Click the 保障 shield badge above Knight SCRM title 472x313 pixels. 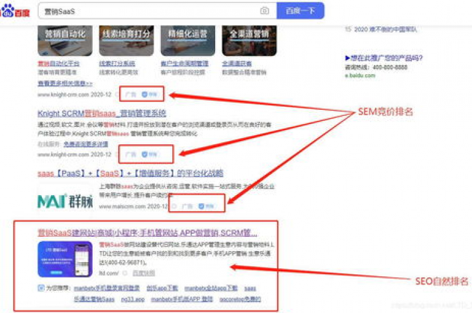pyautogui.click(x=149, y=95)
